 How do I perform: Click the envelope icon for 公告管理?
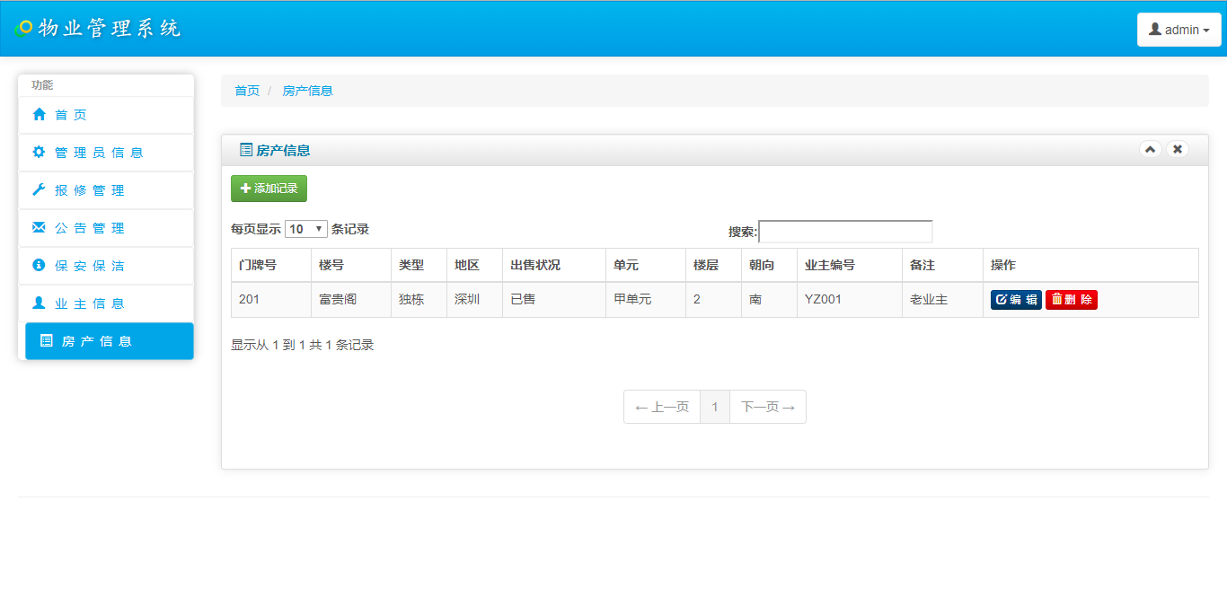tap(39, 228)
